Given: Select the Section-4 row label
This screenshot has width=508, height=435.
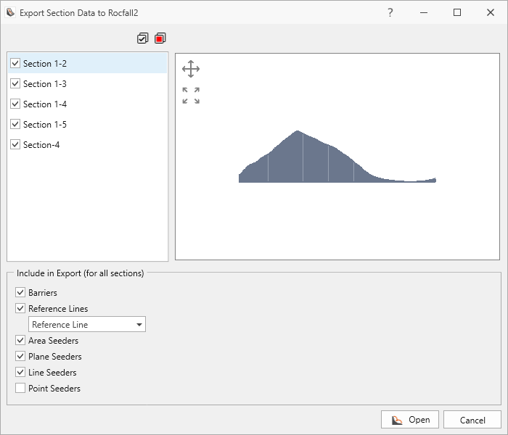Looking at the screenshot, I should [41, 145].
